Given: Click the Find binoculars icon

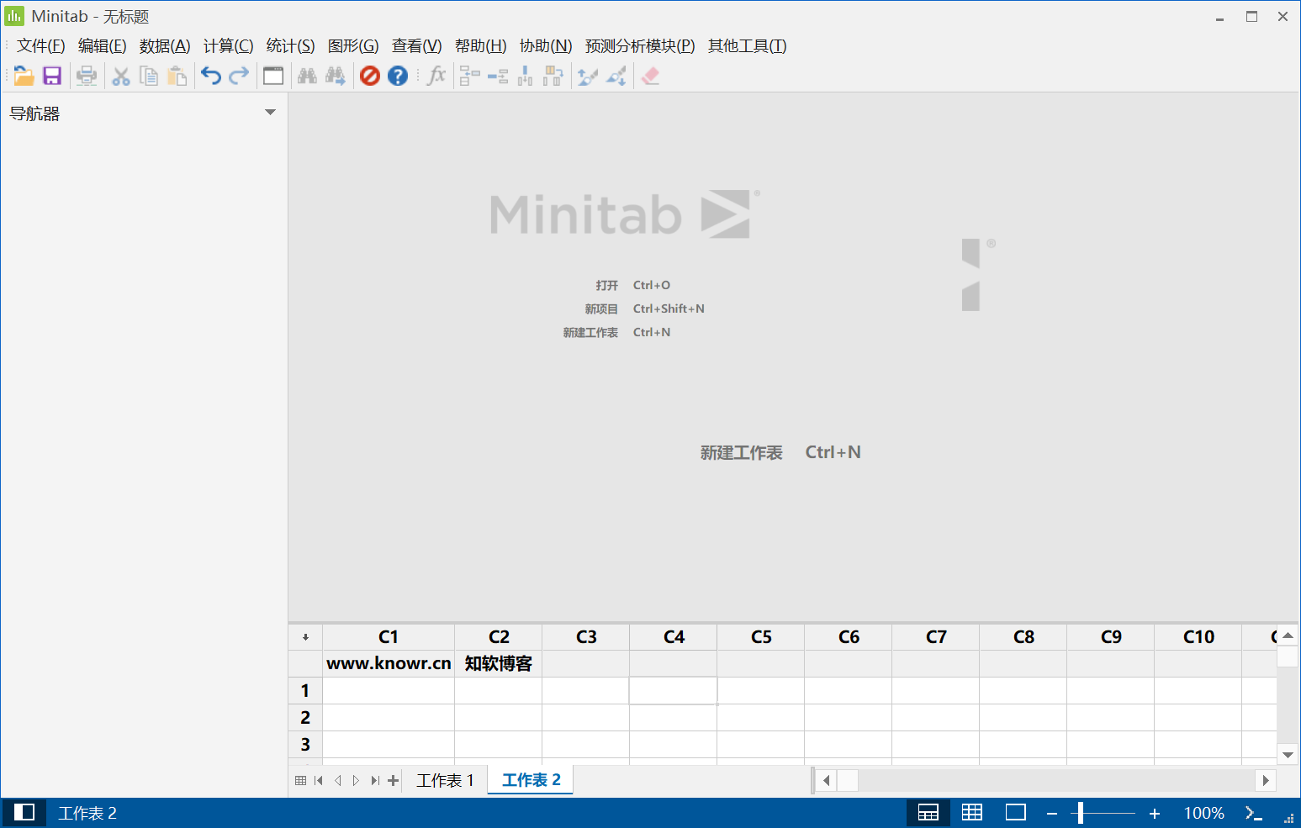Looking at the screenshot, I should (308, 76).
